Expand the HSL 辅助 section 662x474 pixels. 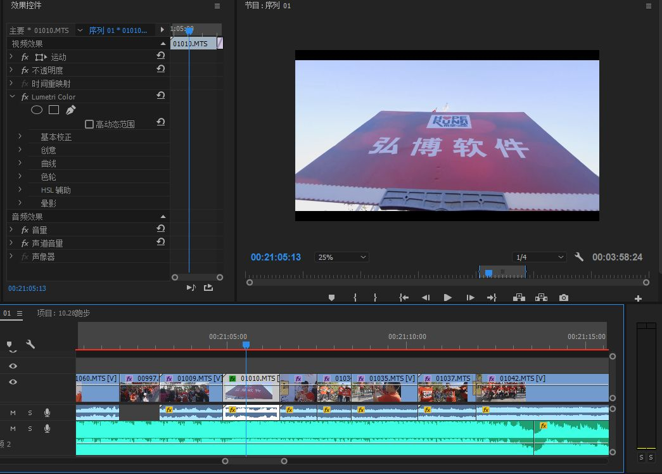point(20,189)
